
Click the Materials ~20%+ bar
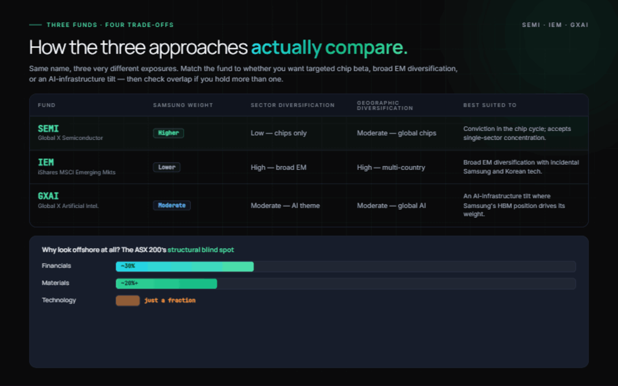[x=166, y=284]
